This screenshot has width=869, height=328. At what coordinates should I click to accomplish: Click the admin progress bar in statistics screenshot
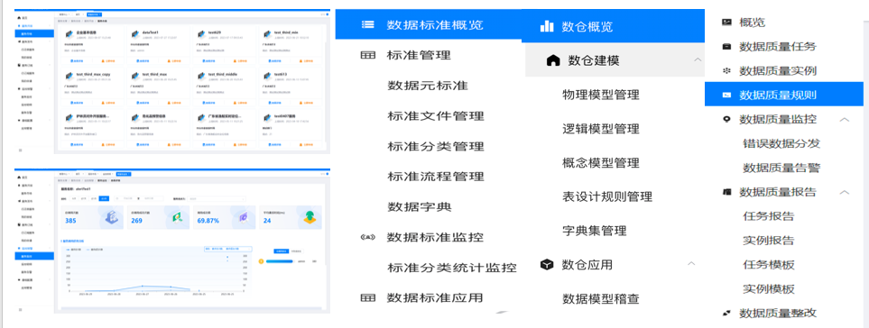point(281,261)
